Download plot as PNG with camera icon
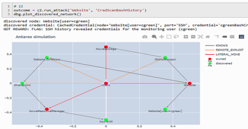The width and height of the screenshot is (248, 129). click(x=144, y=37)
